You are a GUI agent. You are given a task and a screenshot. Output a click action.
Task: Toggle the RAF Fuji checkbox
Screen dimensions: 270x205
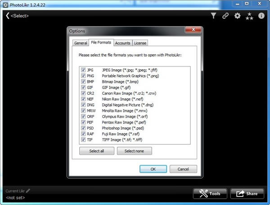(x=83, y=134)
